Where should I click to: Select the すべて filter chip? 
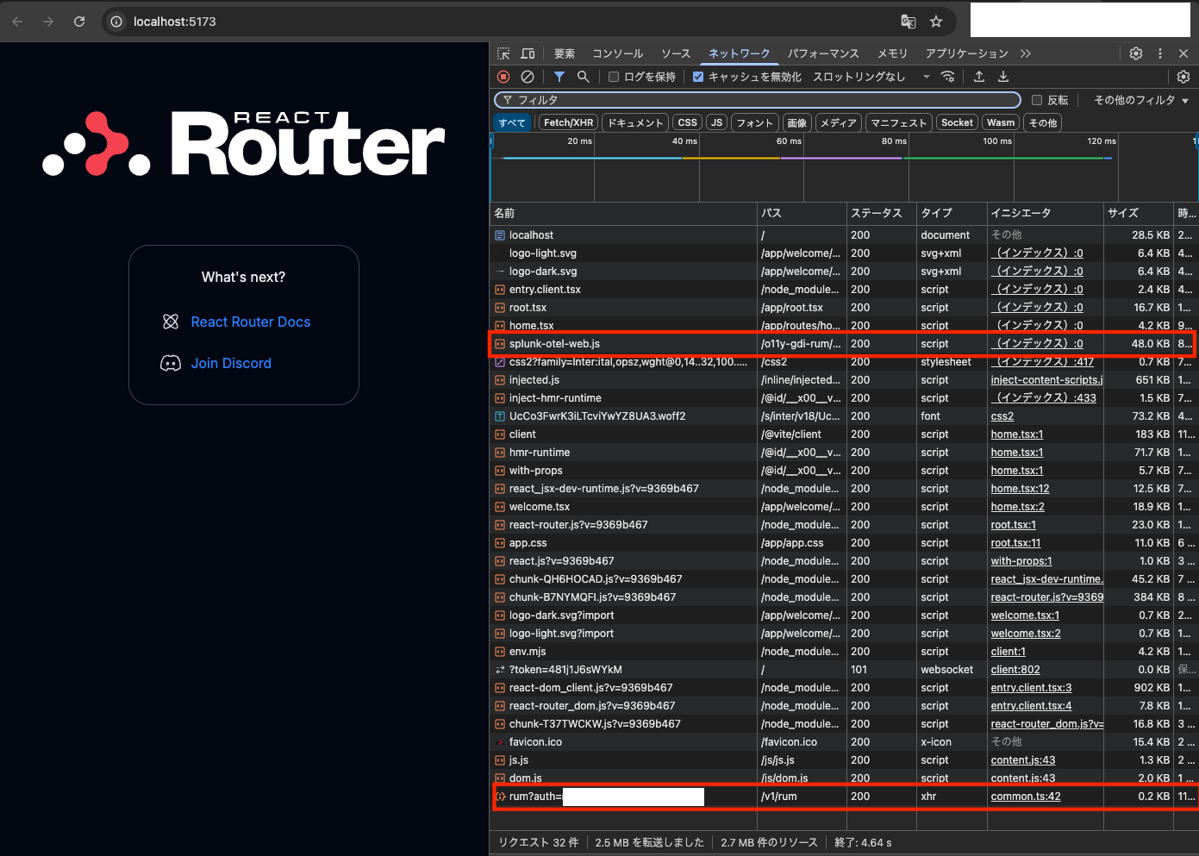tap(512, 122)
